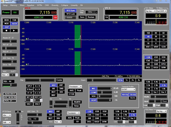Click the Center pan button

[x=59, y=80]
